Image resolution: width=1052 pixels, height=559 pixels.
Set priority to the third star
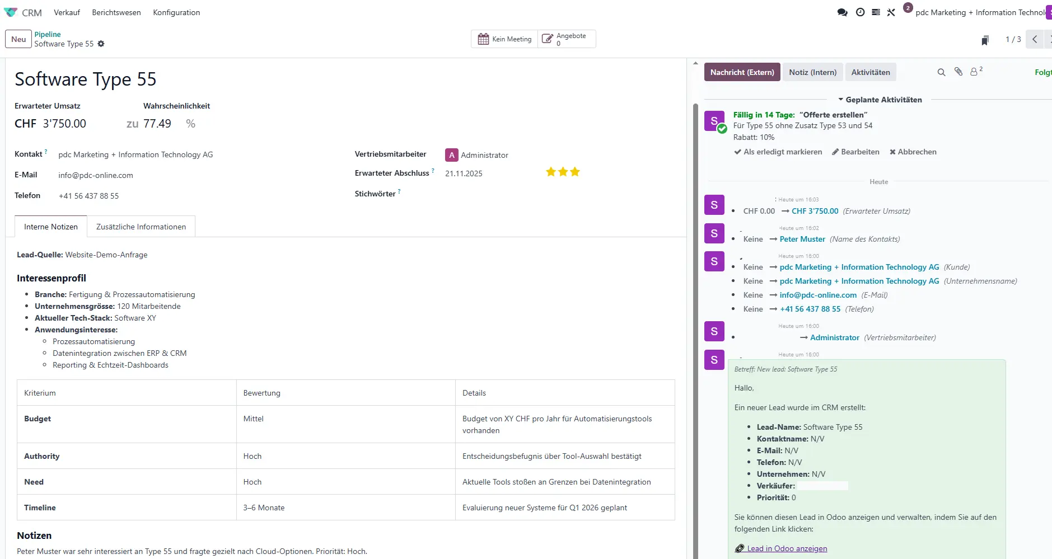(575, 172)
